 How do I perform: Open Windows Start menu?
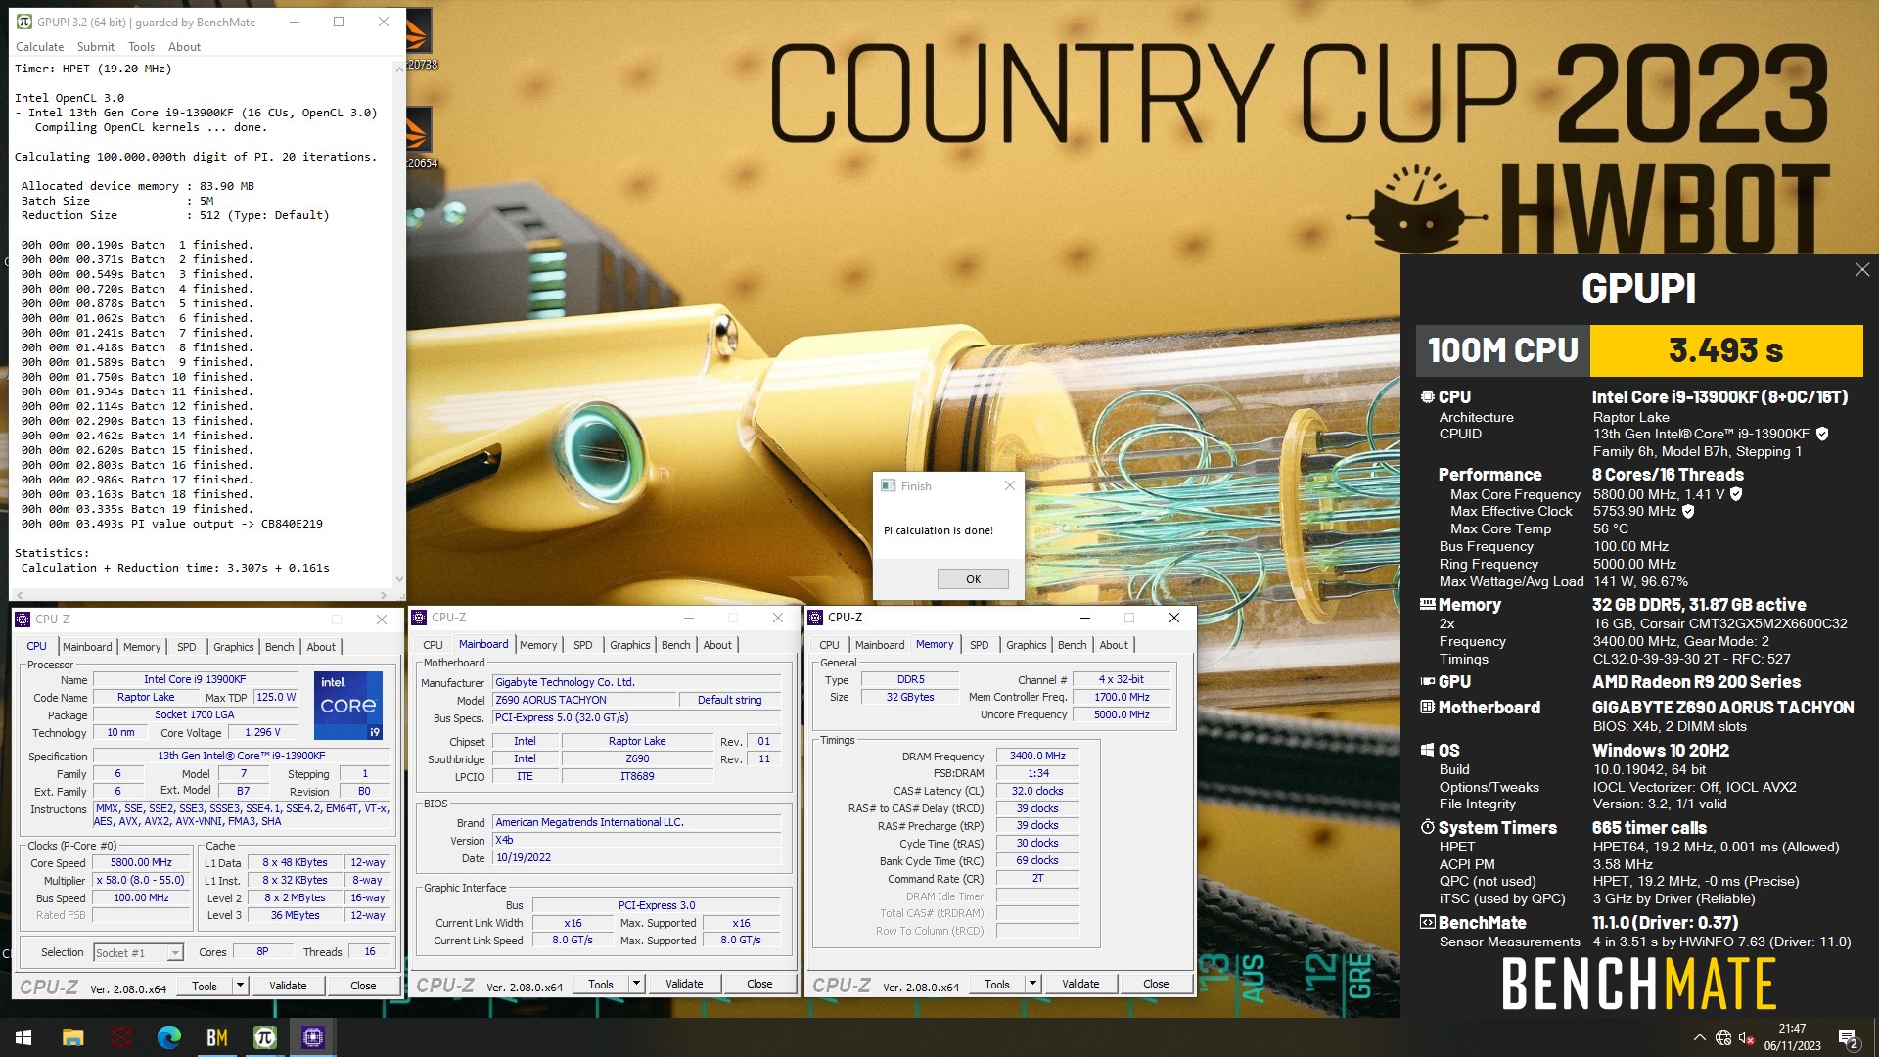pos(23,1037)
